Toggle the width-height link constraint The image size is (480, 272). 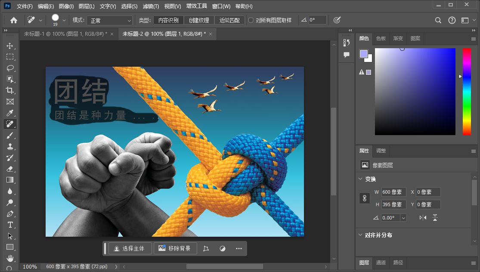[364, 198]
